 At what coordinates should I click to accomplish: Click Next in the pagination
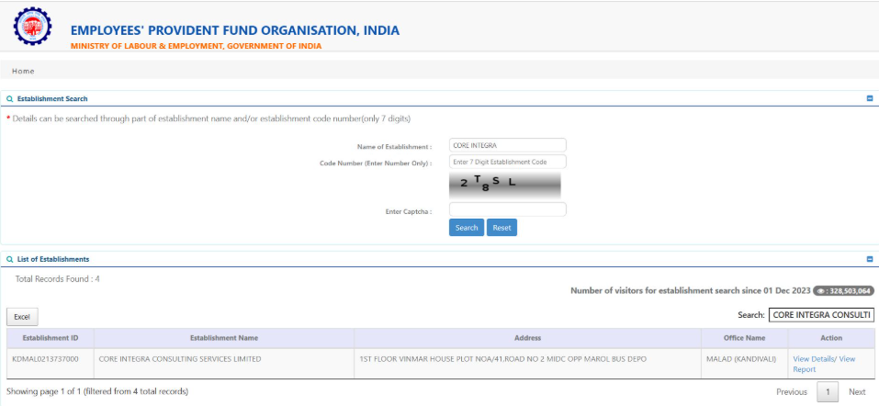click(x=857, y=392)
